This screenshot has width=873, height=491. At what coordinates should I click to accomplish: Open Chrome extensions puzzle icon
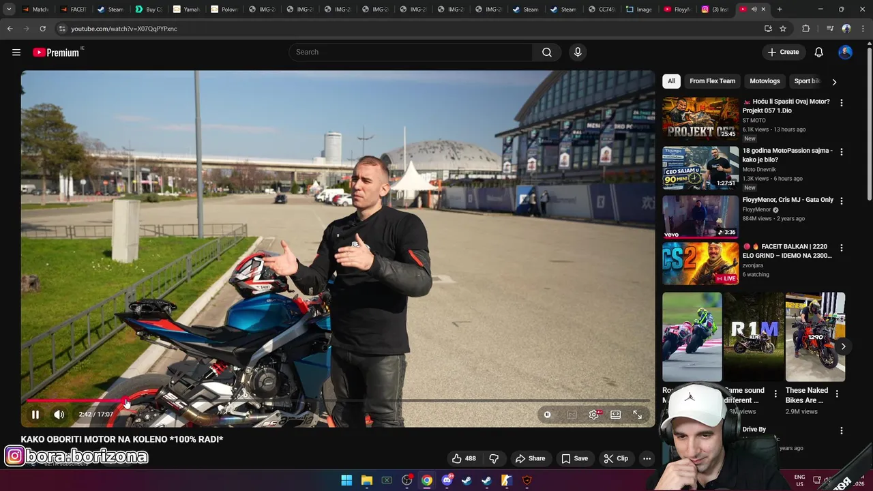click(x=806, y=29)
